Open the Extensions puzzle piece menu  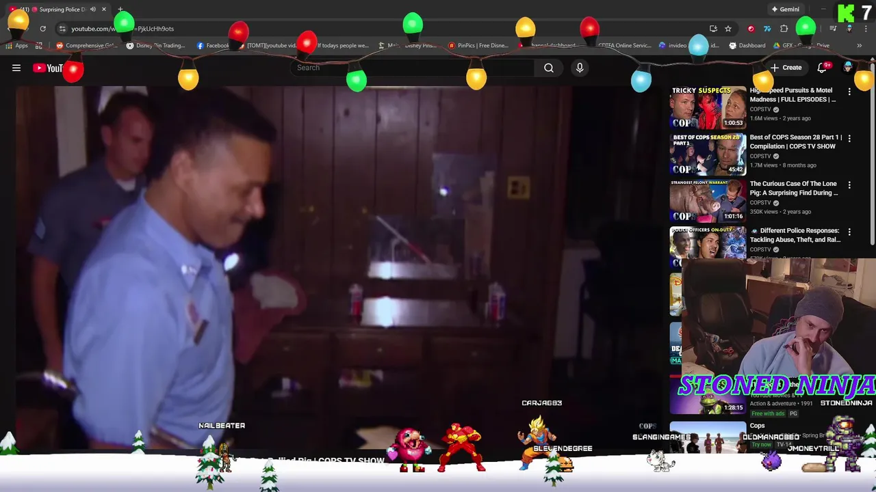click(x=784, y=29)
